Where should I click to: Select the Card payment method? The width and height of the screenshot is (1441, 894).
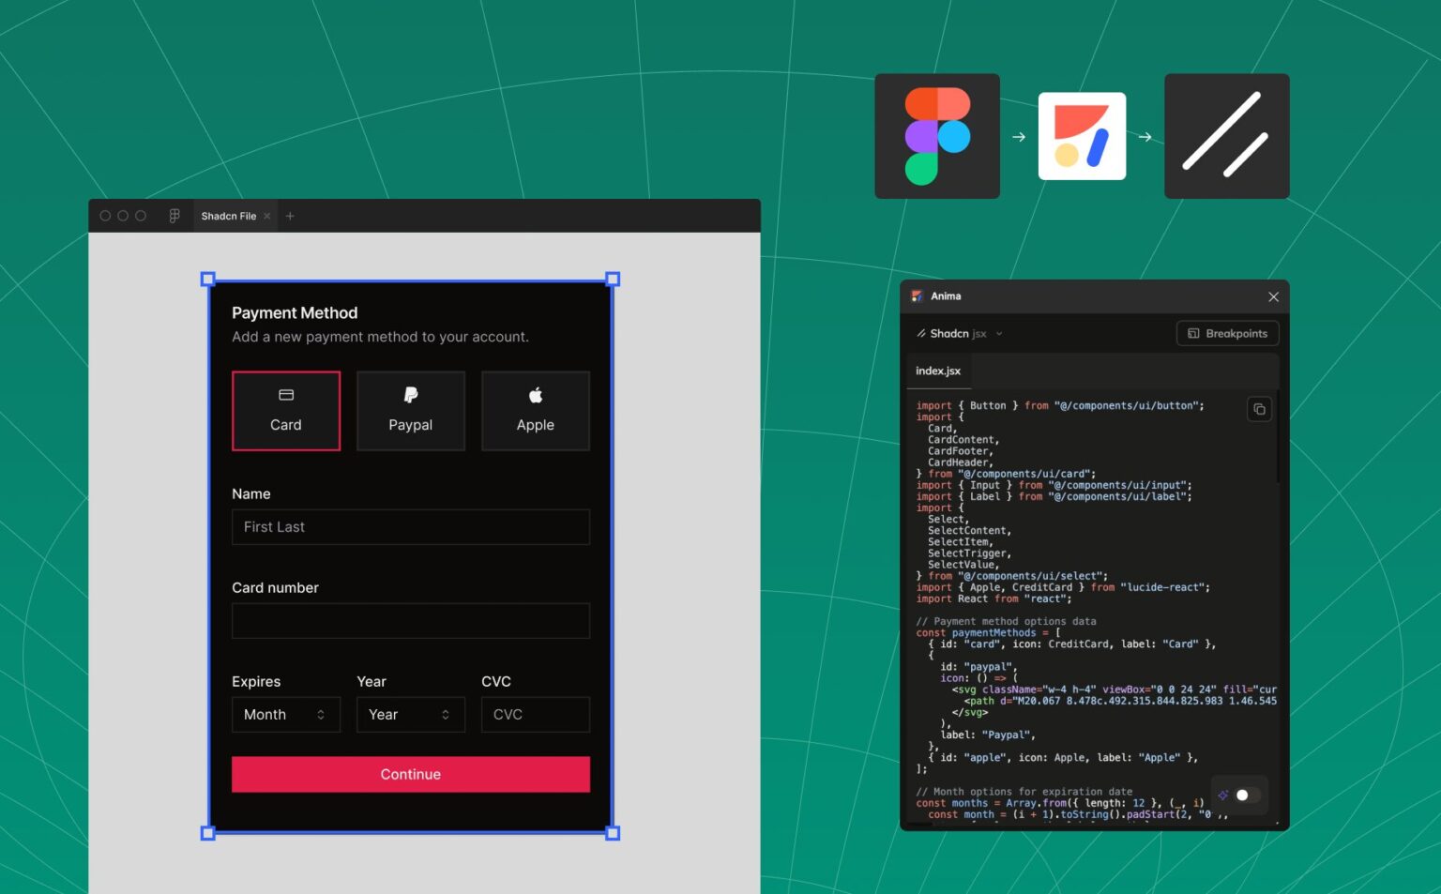click(286, 411)
